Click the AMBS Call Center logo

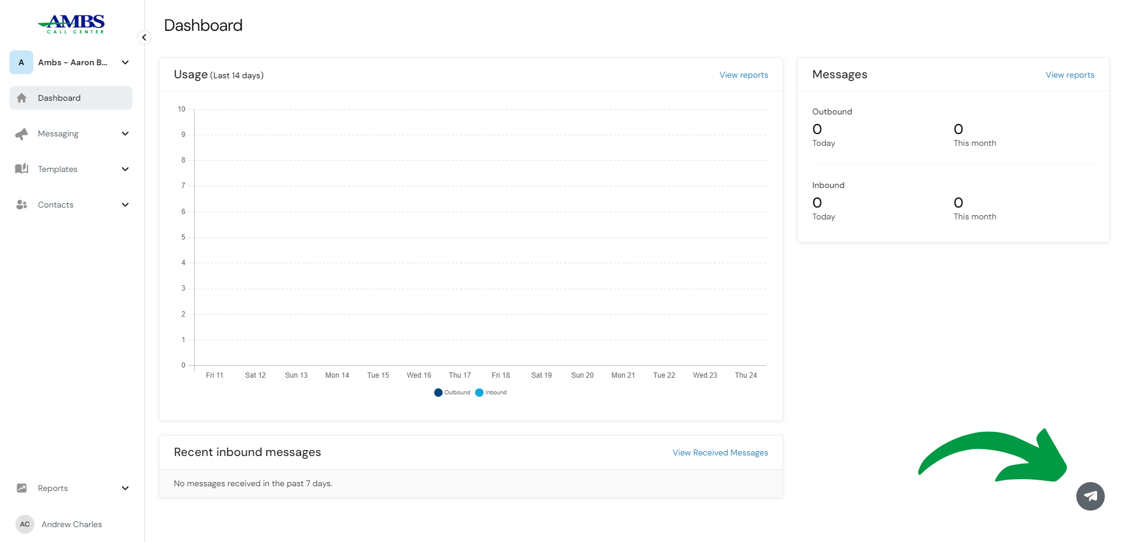tap(71, 24)
